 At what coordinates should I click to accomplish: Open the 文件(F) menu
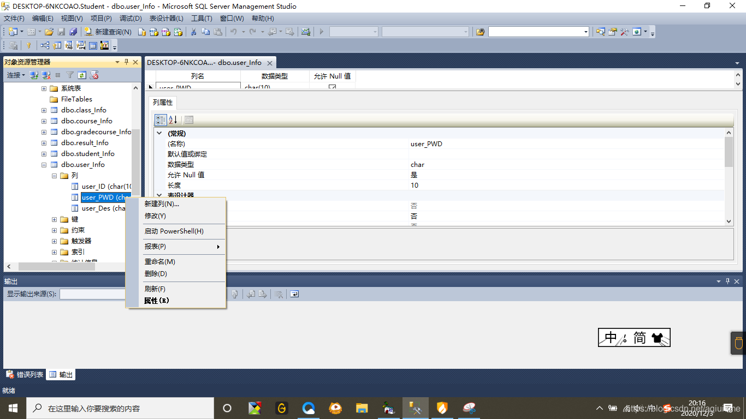coord(14,19)
